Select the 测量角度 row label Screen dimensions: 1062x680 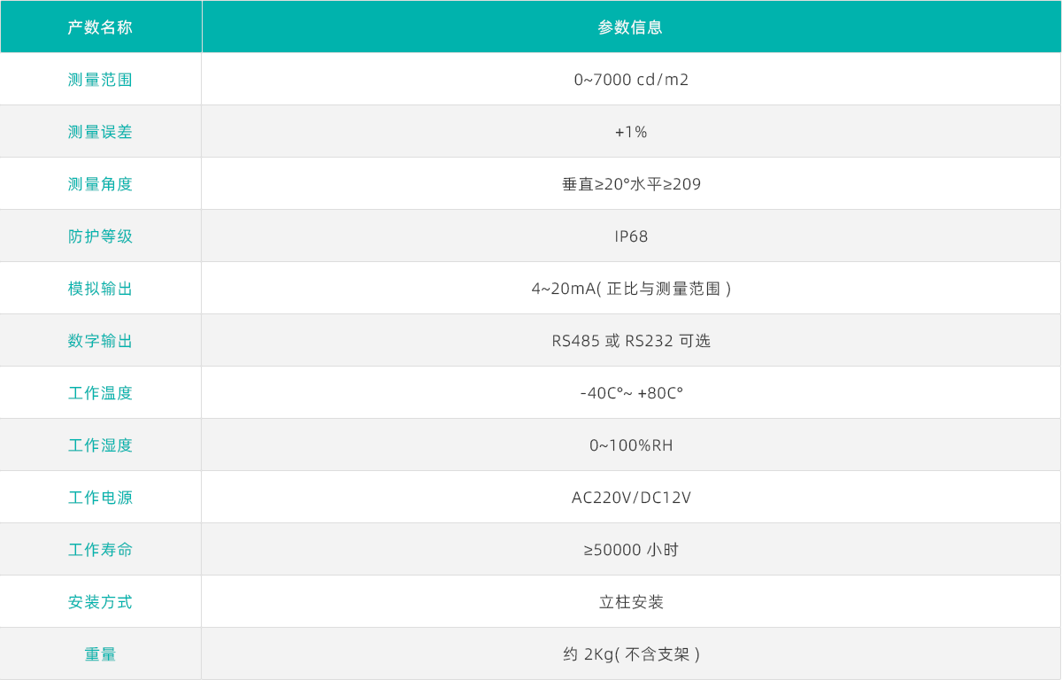pos(100,184)
